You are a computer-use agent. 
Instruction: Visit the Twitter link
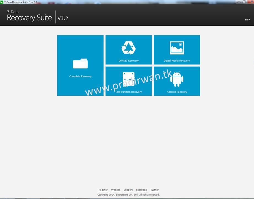pyautogui.click(x=155, y=190)
